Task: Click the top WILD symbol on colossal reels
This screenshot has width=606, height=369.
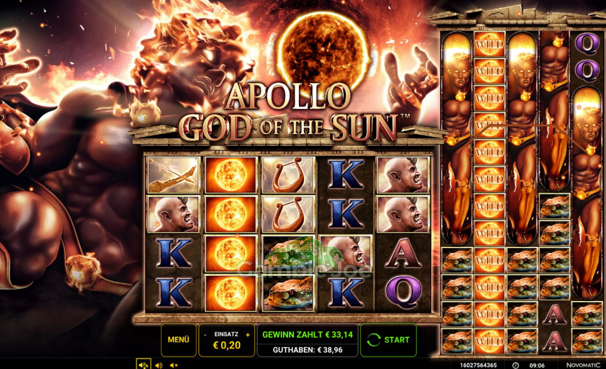Action: [489, 44]
